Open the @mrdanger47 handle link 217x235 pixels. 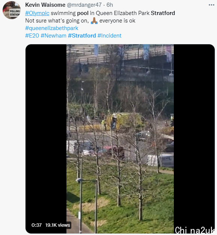pyautogui.click(x=84, y=5)
